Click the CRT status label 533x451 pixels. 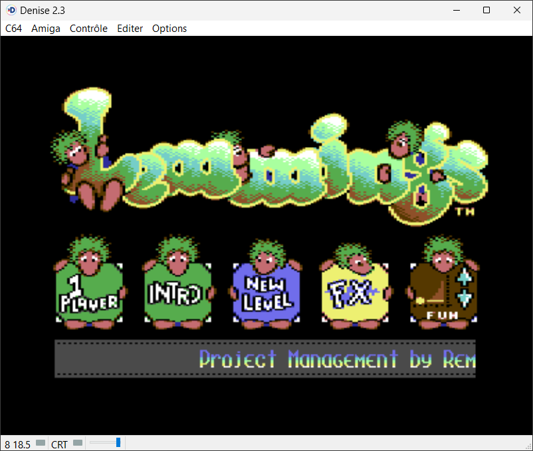[x=59, y=444]
